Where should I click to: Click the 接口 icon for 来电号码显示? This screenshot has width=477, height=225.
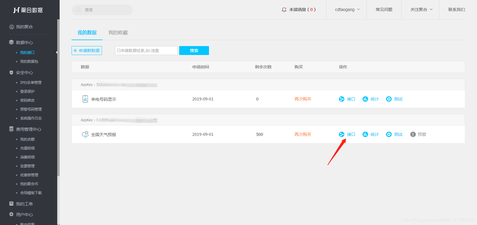pyautogui.click(x=342, y=99)
